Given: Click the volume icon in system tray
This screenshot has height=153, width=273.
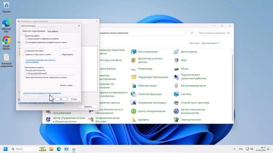Looking at the screenshot, I should [x=252, y=149].
